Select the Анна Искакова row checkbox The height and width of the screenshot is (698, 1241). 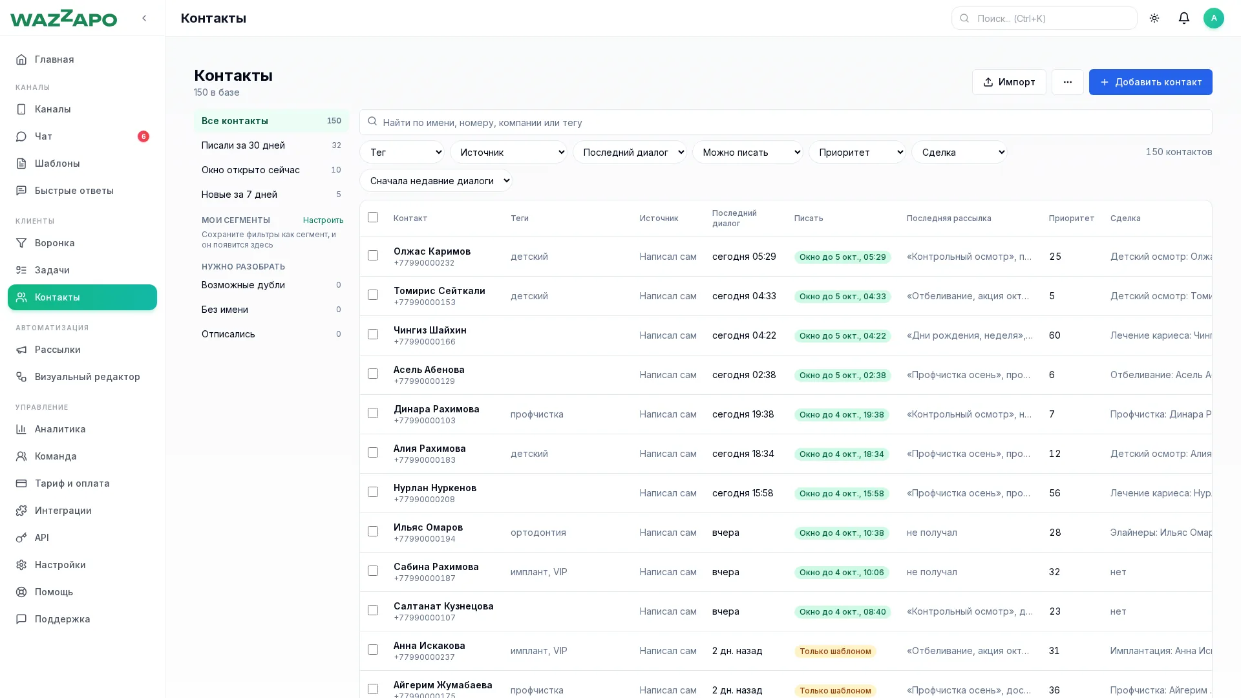click(x=373, y=650)
